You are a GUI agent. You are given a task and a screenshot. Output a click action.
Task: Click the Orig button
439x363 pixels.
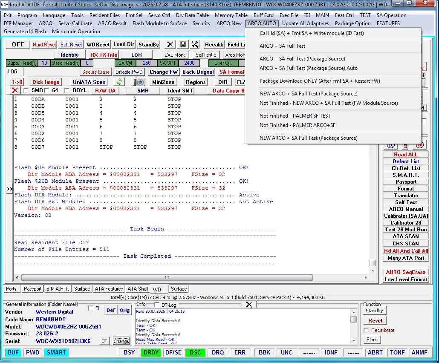(124, 310)
